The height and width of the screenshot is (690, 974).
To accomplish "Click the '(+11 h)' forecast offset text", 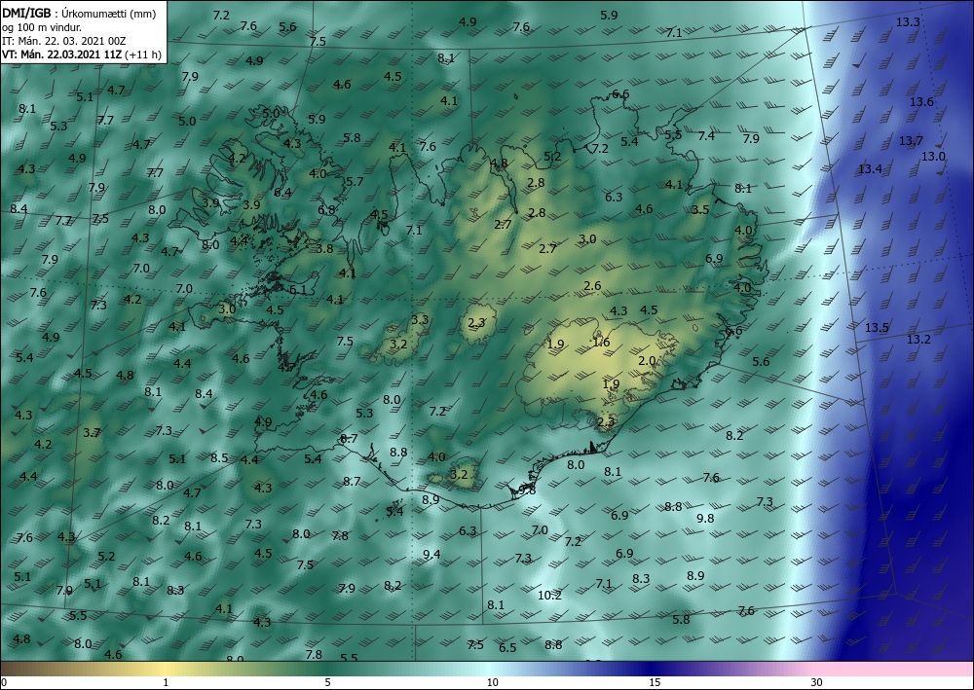I will 143,54.
